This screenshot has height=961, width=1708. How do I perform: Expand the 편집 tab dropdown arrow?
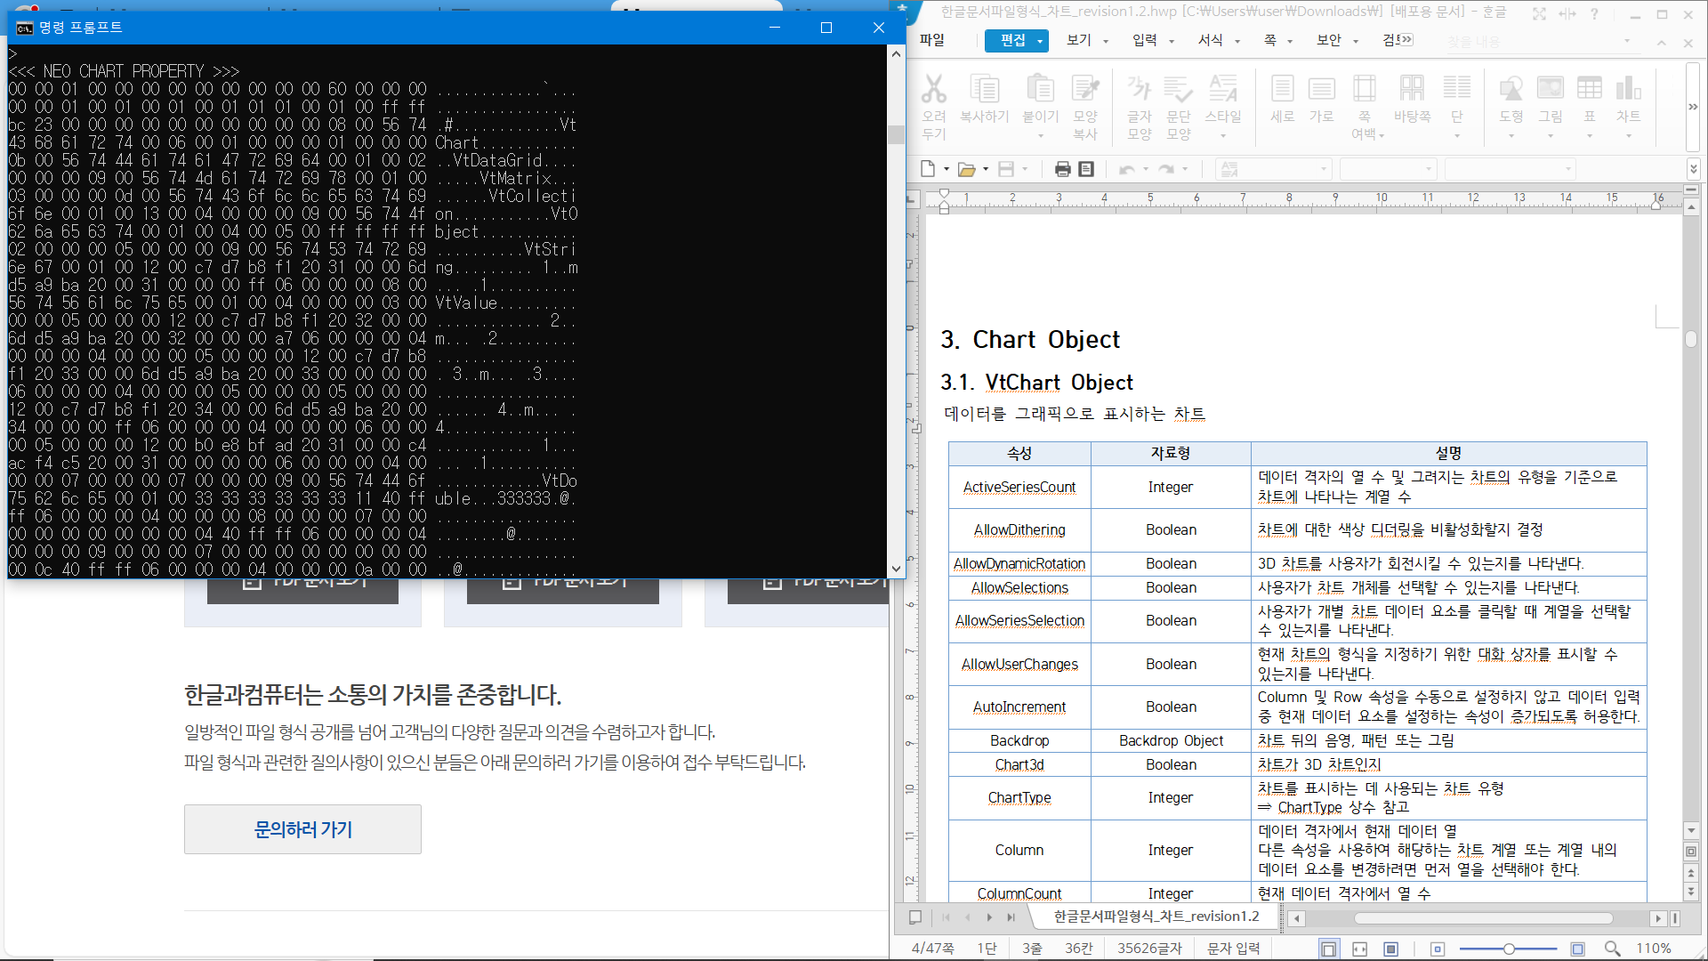click(x=1039, y=41)
